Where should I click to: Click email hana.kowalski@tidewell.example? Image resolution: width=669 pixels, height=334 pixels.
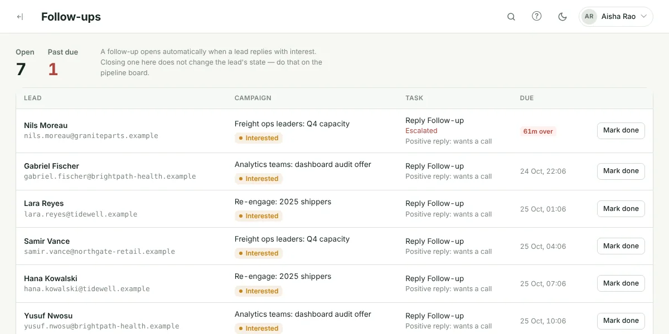tap(87, 289)
